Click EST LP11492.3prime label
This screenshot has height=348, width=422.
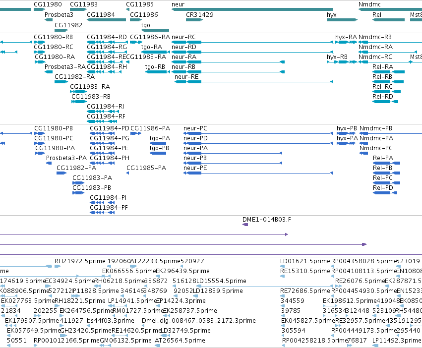[x=397, y=340]
